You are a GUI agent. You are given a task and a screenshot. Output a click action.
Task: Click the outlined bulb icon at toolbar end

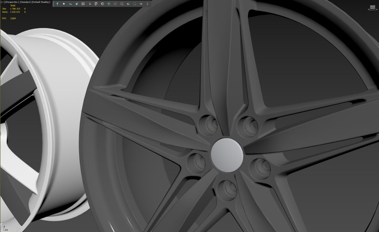(147, 4)
